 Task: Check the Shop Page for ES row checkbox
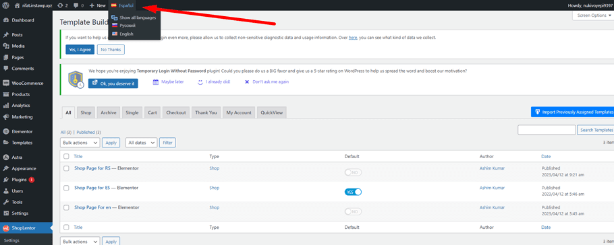[66, 188]
